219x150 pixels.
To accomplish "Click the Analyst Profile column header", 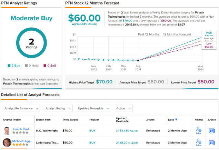I will coord(12,120).
